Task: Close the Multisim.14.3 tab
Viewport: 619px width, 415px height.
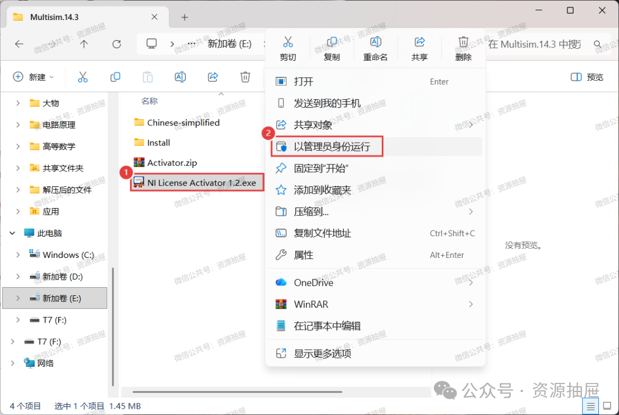Action: 154,17
